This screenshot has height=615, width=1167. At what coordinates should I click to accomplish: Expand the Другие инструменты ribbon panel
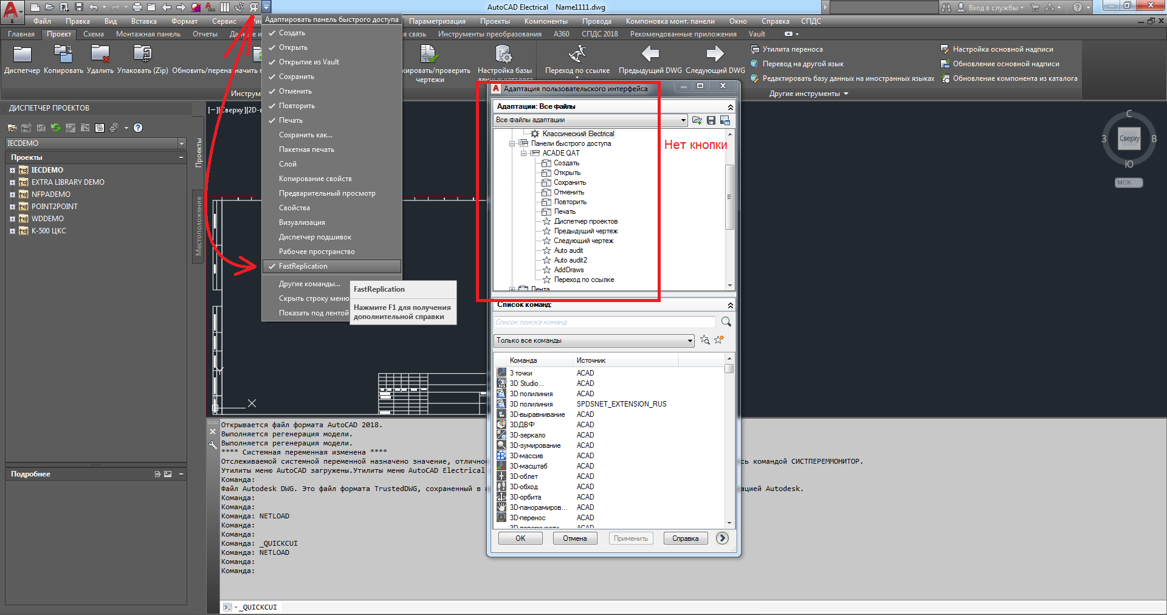[809, 94]
